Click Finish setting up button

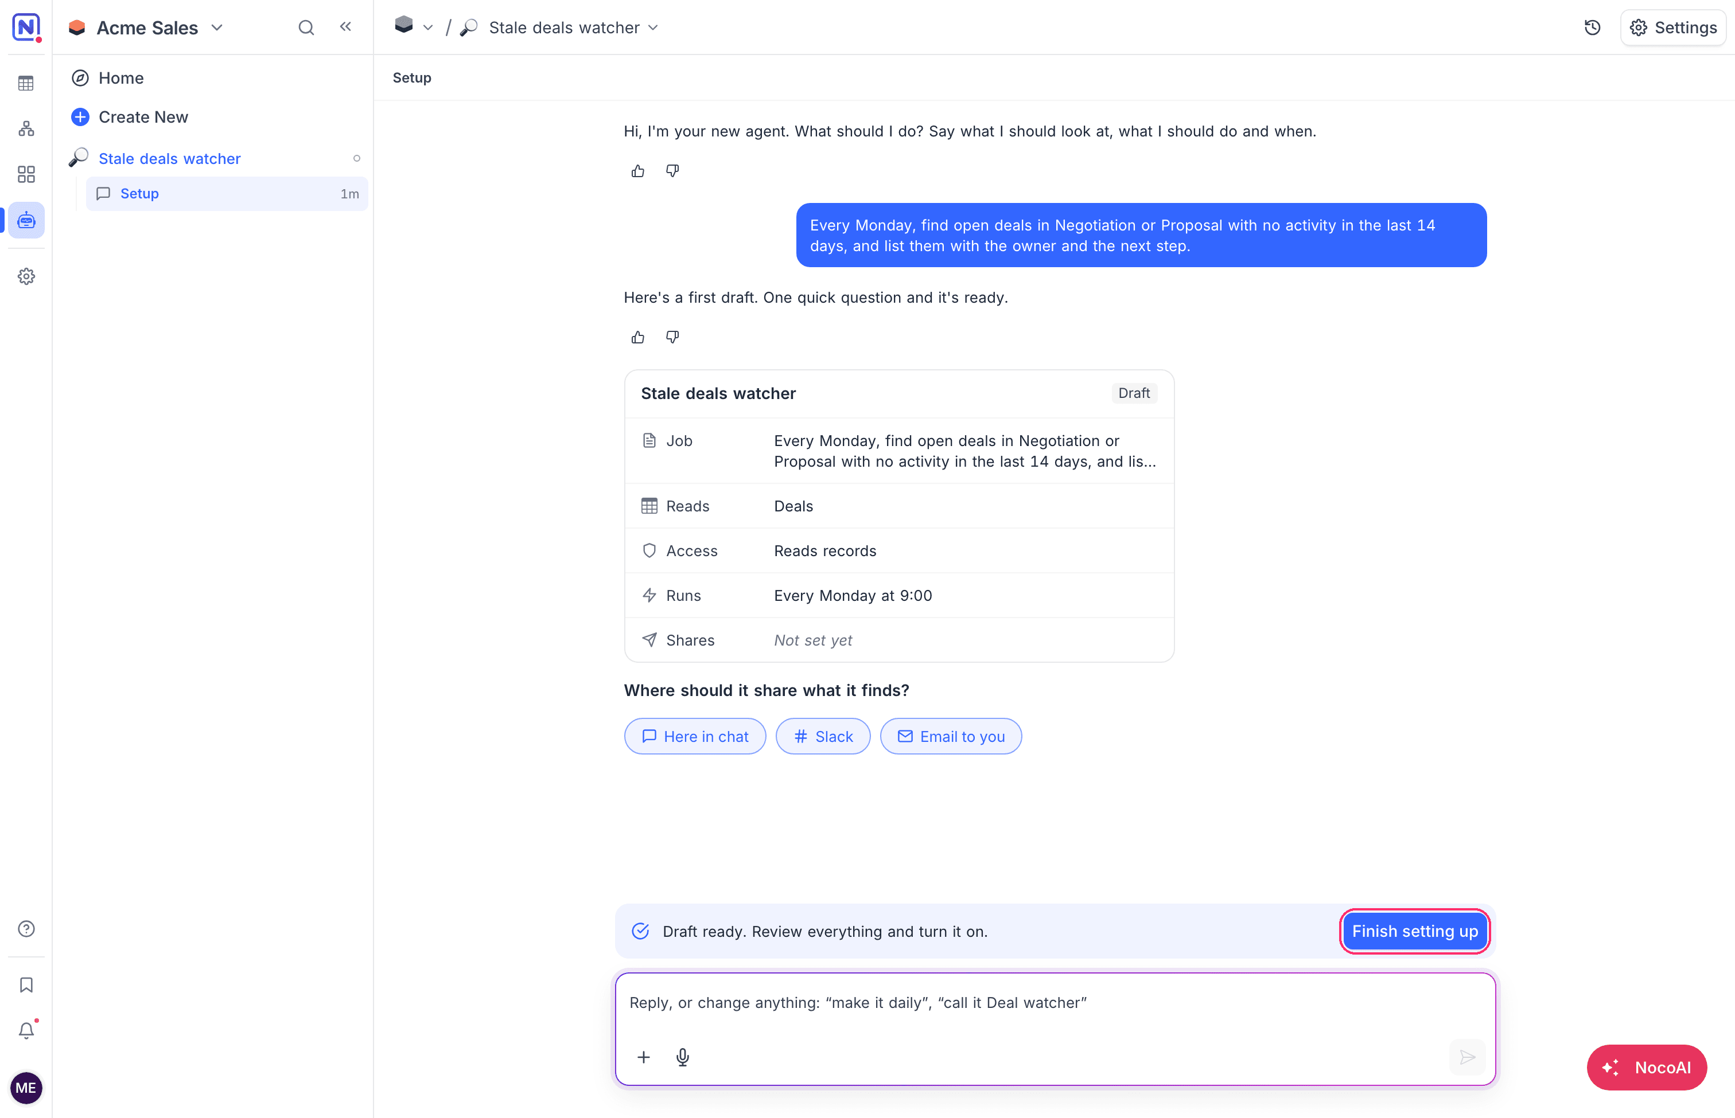(x=1415, y=932)
